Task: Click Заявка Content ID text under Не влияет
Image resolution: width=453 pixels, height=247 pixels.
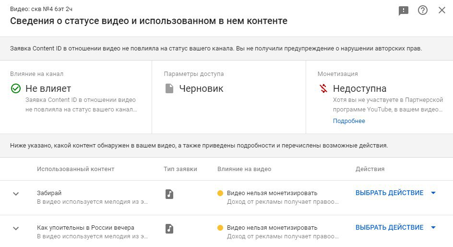Action: pos(81,105)
